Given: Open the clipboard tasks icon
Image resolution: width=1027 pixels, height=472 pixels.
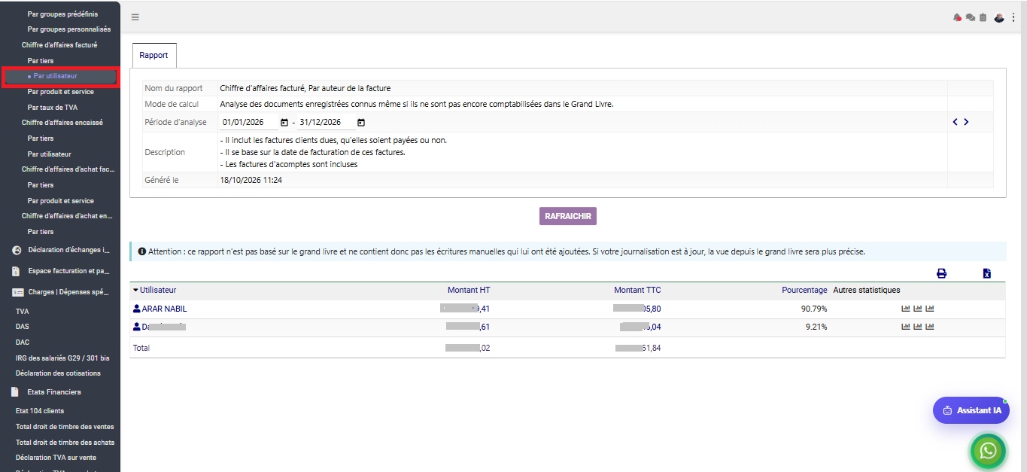Looking at the screenshot, I should point(983,17).
